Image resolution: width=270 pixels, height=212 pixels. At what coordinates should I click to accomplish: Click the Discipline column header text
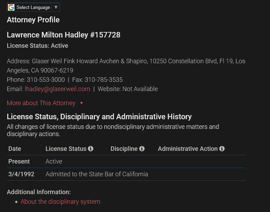[124, 149]
